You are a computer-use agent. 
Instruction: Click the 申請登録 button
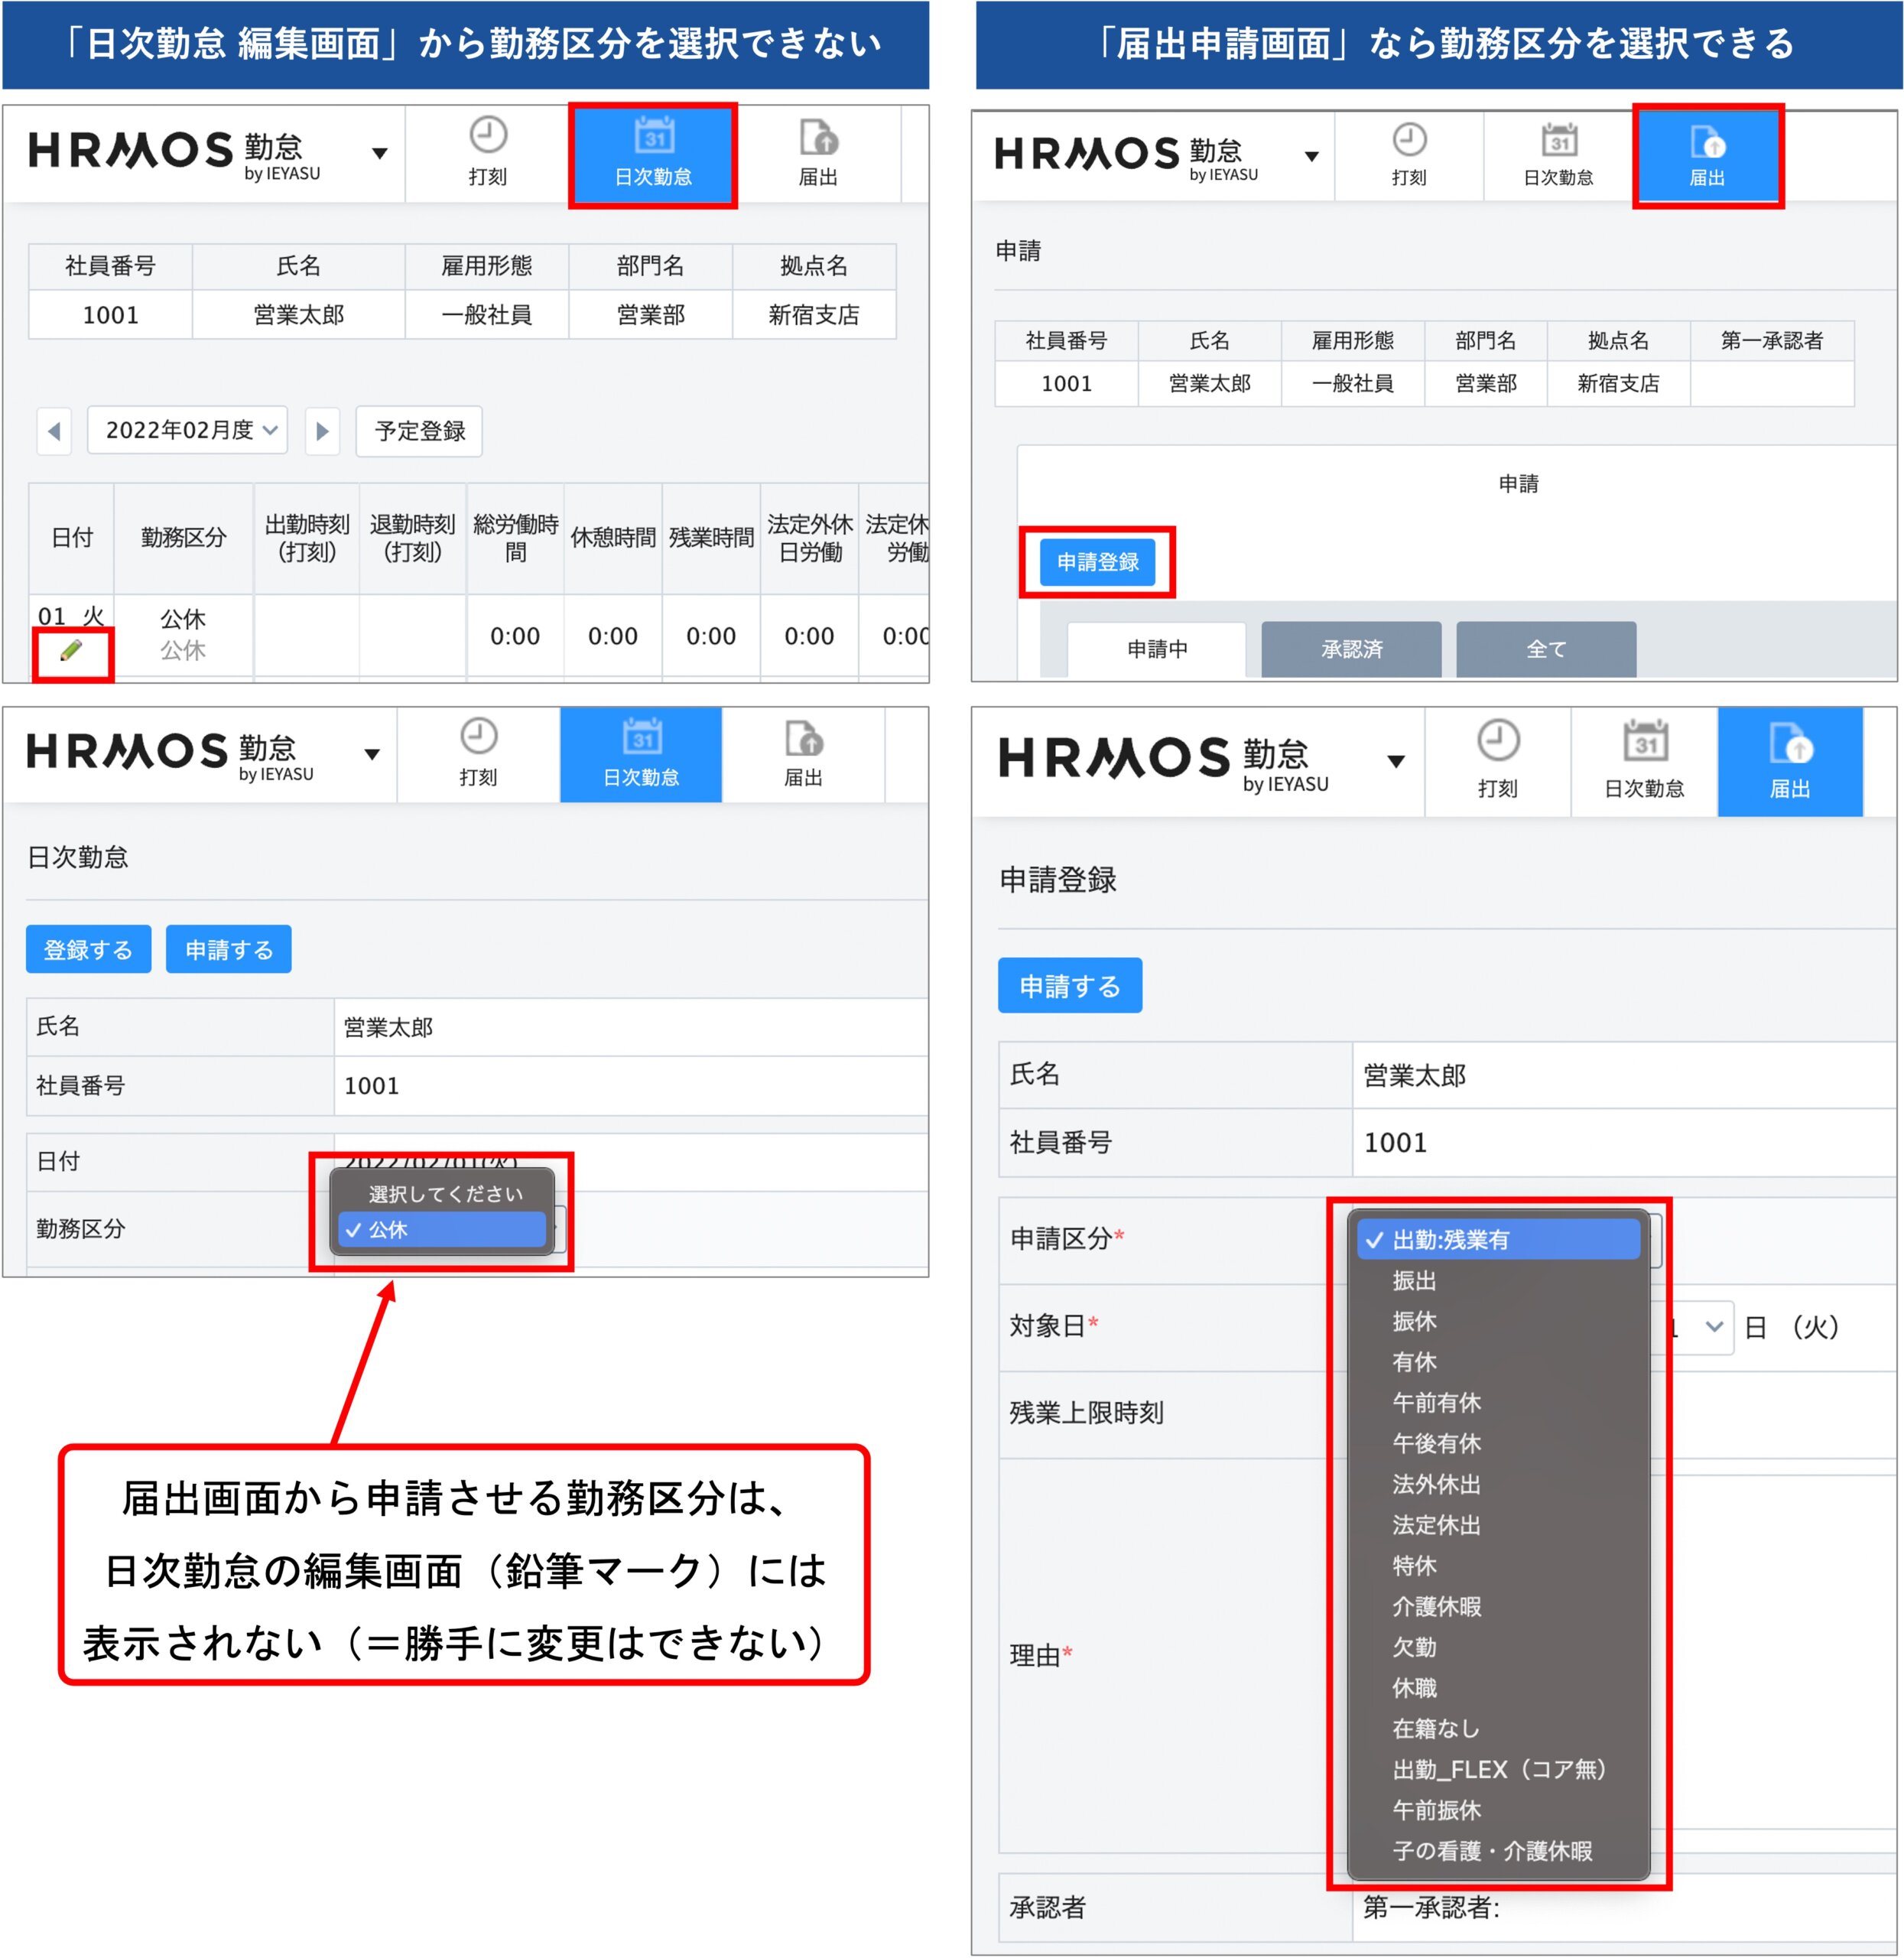(x=1097, y=562)
